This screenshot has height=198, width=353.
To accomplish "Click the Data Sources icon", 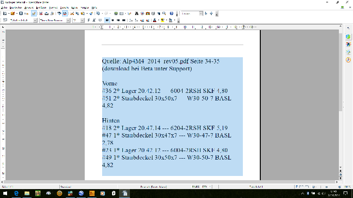I will click(x=153, y=14).
